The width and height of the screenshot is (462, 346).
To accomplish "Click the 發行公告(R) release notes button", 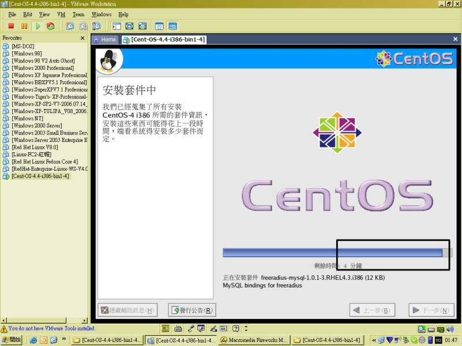I will click(192, 310).
